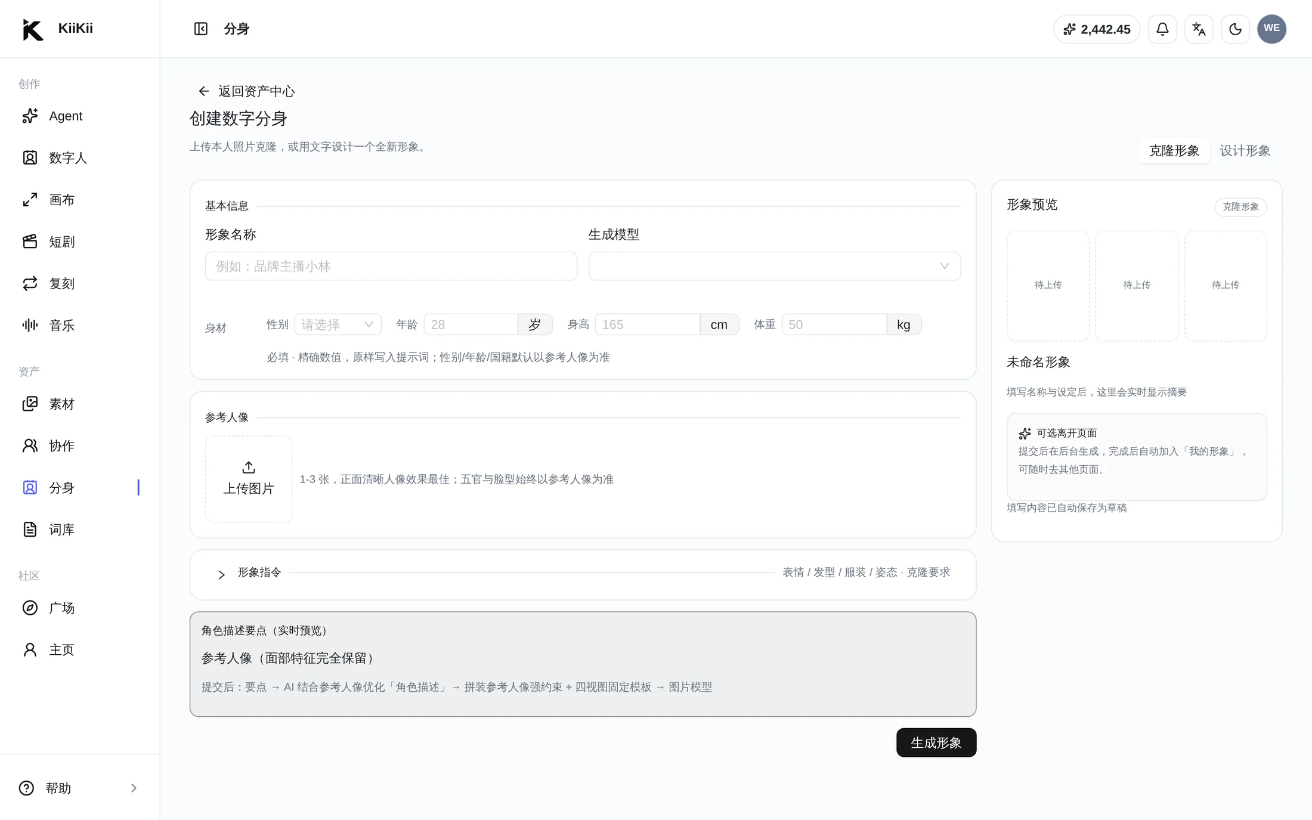
Task: Open the notifications bell
Action: (x=1162, y=29)
